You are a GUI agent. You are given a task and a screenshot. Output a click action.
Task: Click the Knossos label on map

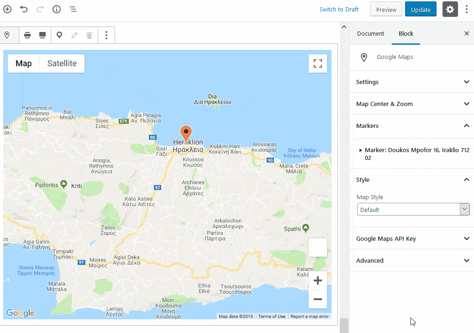coord(193,162)
